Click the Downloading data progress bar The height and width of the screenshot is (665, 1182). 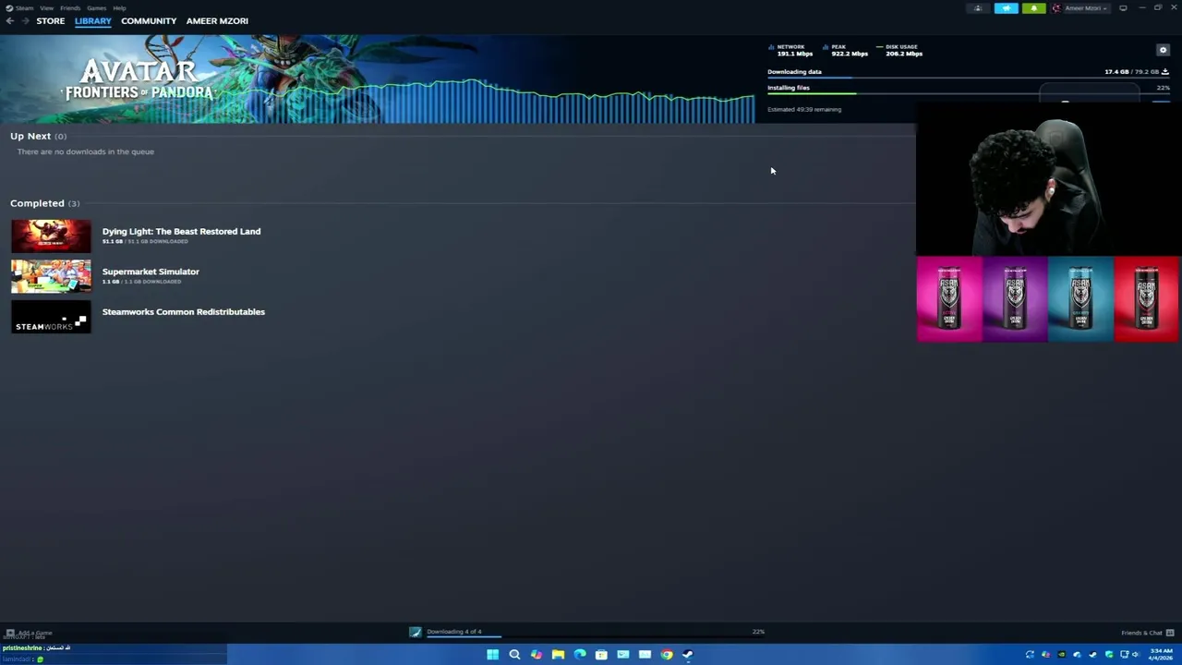click(968, 79)
